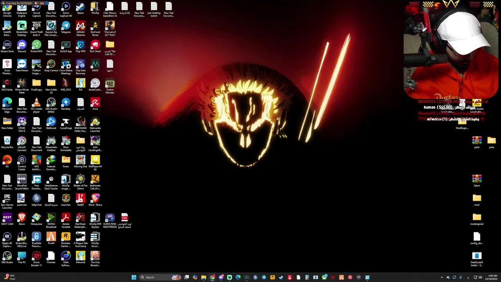Screen dimensions: 501x282
Task: Launch NVIDIA Broadcast desktop icon
Action: (51, 221)
